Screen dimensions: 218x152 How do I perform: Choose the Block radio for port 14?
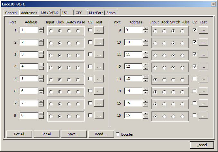coord(164,92)
